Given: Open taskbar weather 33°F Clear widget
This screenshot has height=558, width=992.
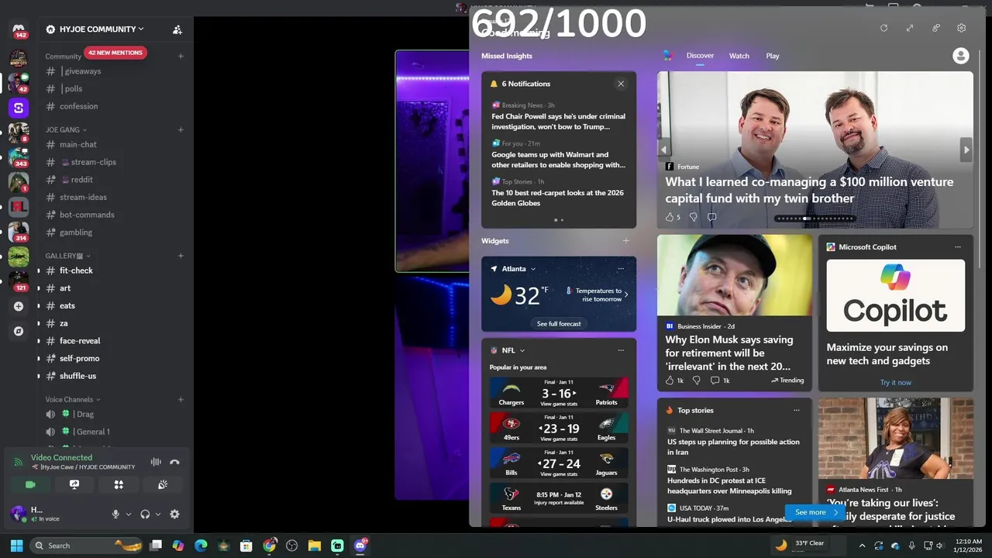Looking at the screenshot, I should [800, 545].
